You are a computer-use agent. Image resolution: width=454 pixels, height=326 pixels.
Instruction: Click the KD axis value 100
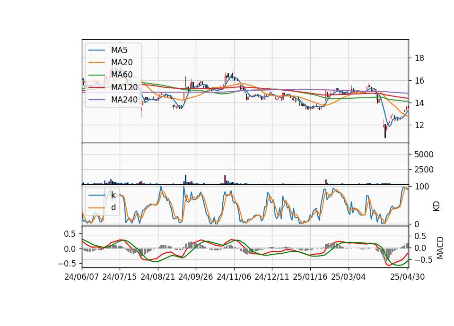point(422,187)
